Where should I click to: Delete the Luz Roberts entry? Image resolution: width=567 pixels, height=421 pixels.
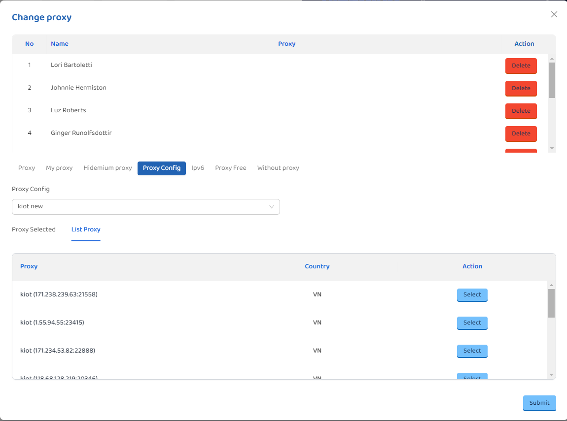pos(521,111)
